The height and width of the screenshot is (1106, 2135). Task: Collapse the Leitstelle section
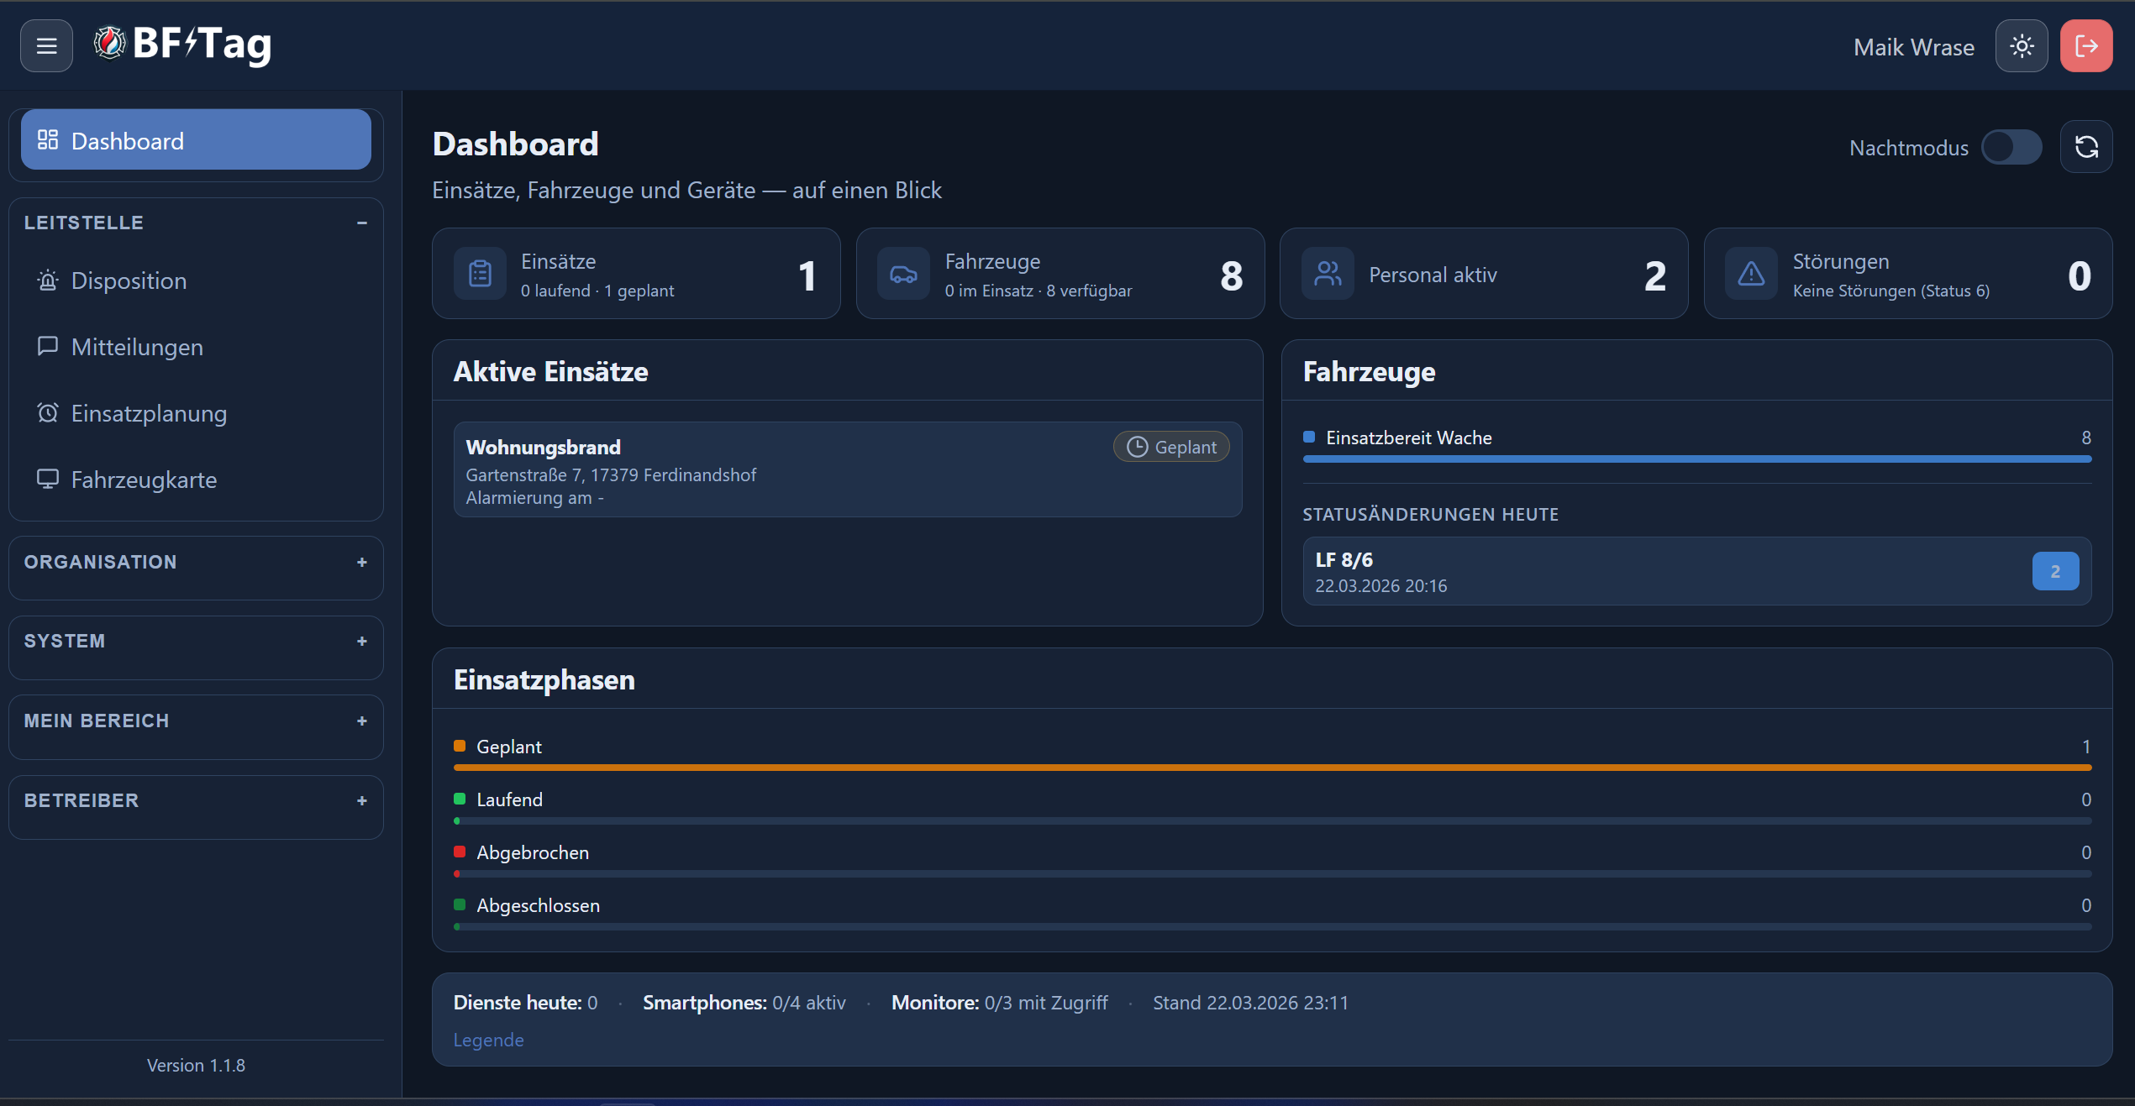[361, 223]
